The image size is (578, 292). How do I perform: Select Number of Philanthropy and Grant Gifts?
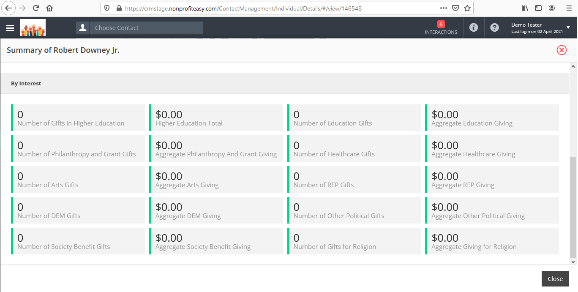78,149
